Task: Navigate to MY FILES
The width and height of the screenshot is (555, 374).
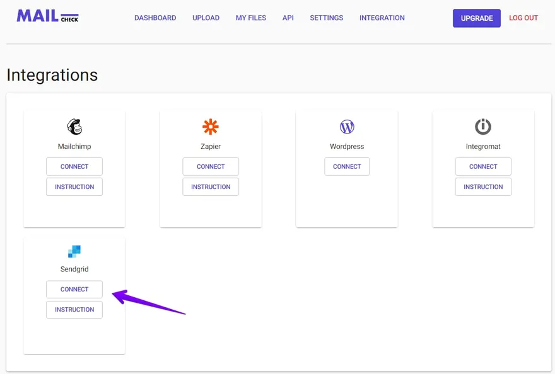Action: point(250,18)
